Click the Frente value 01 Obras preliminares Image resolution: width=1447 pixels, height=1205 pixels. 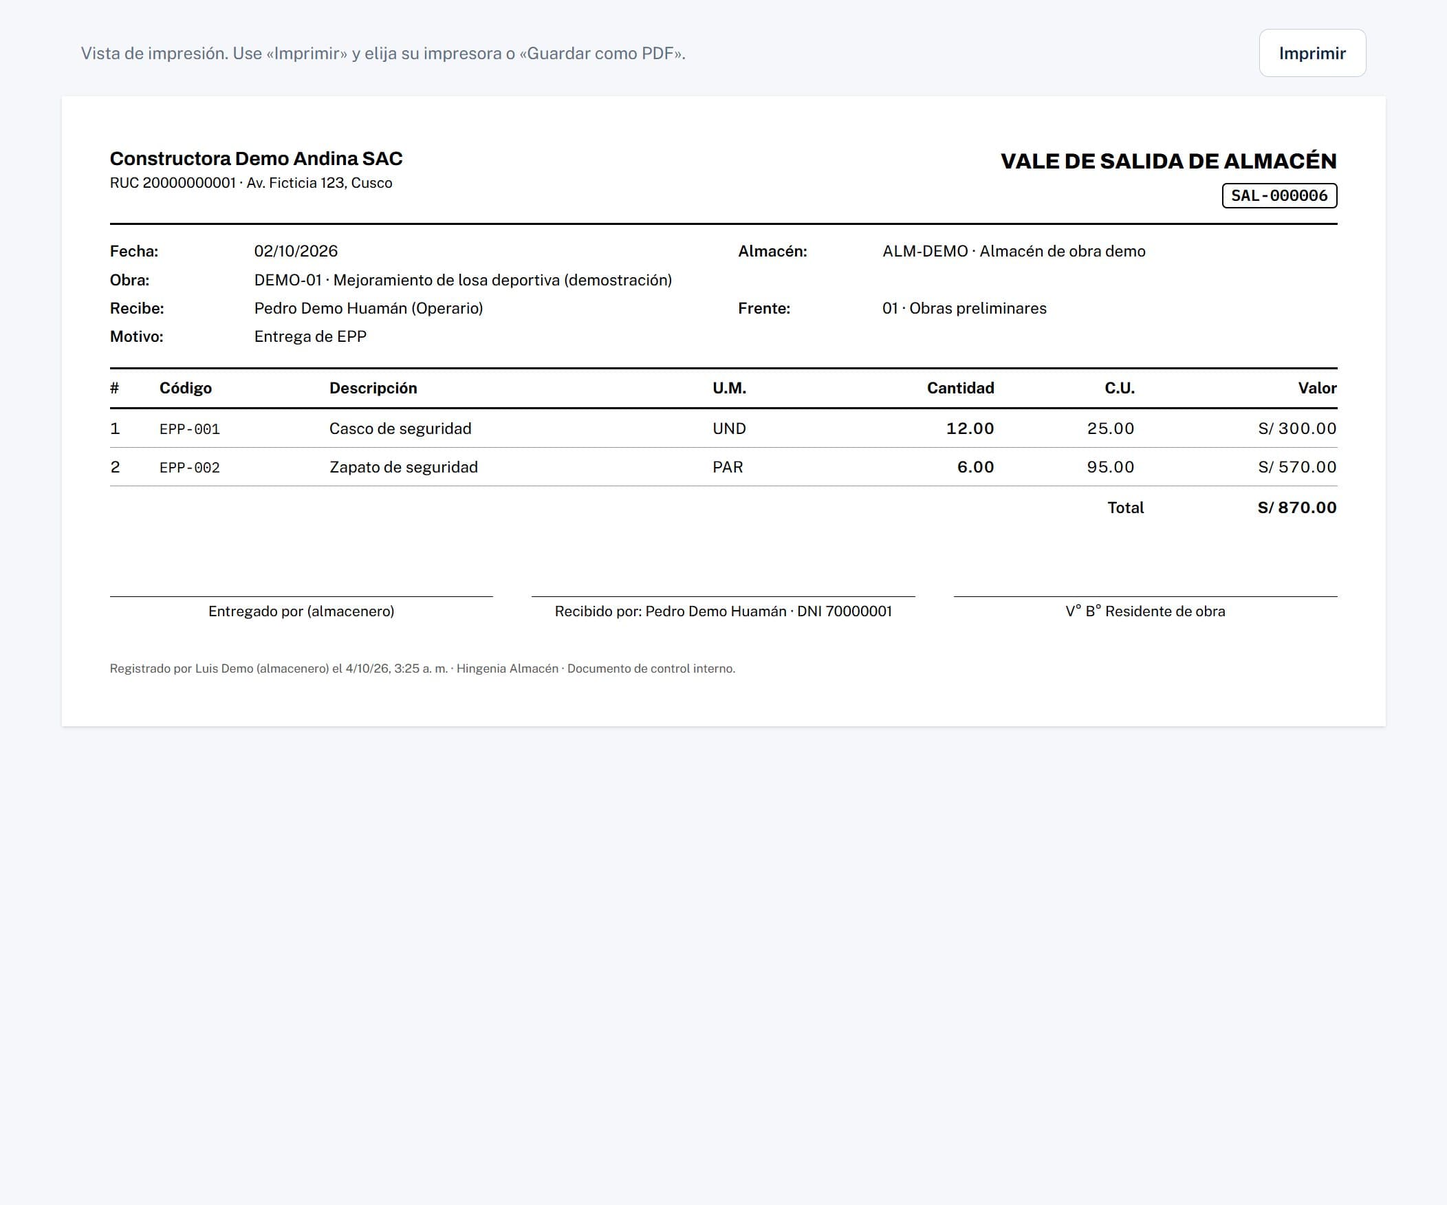(964, 309)
